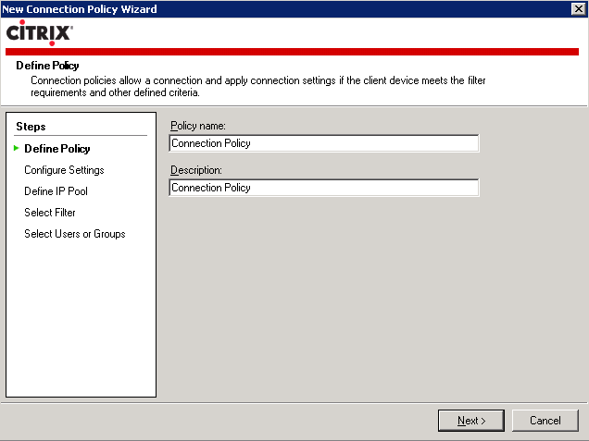Click the red banner under Citrix logo
Viewport: 589px width, 441px height.
click(x=292, y=52)
